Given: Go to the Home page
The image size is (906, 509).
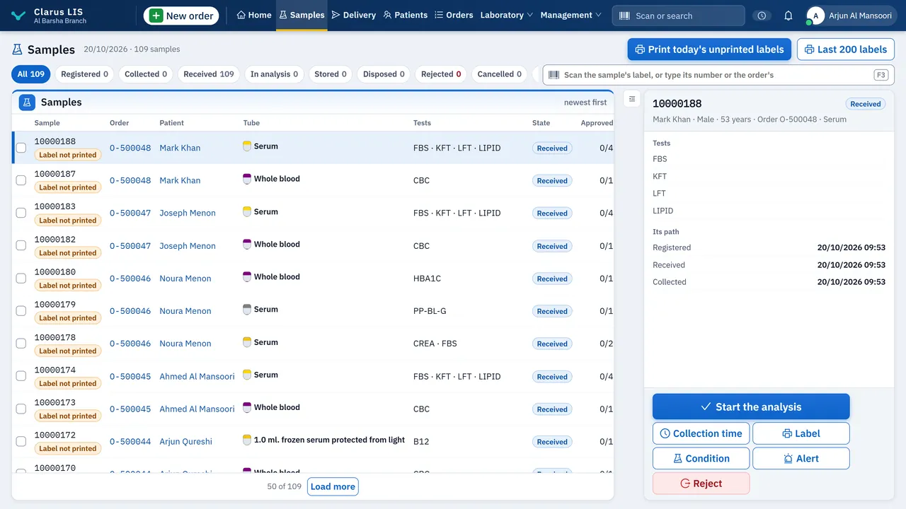Looking at the screenshot, I should click(x=254, y=15).
